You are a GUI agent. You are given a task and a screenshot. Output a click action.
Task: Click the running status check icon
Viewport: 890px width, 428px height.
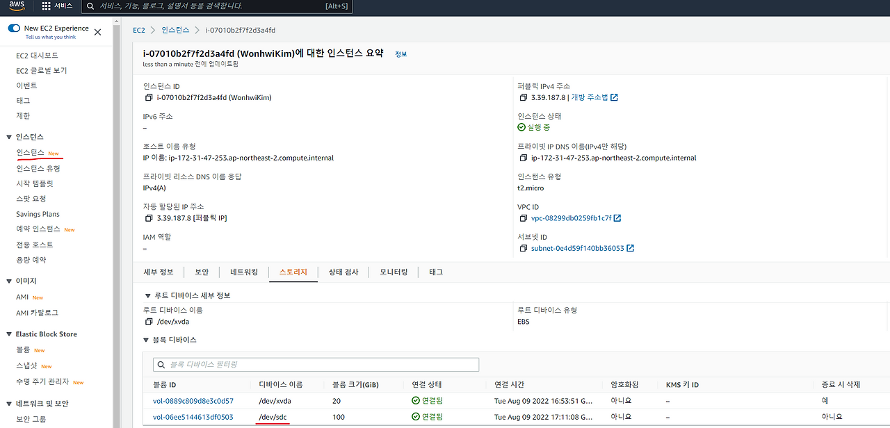(x=521, y=128)
